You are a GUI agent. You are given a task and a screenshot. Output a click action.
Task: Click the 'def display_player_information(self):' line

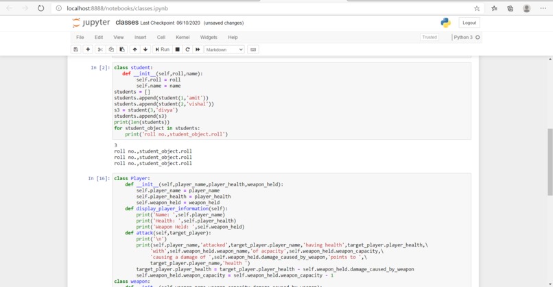pyautogui.click(x=176, y=209)
